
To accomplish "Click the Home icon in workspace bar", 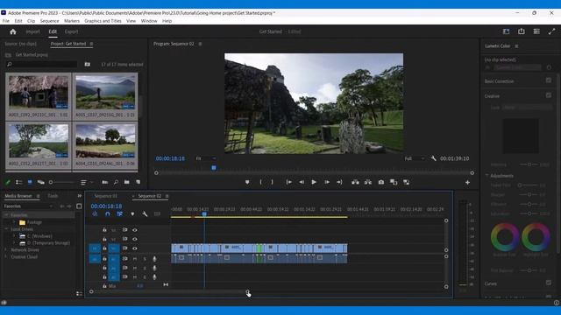I will (13, 31).
